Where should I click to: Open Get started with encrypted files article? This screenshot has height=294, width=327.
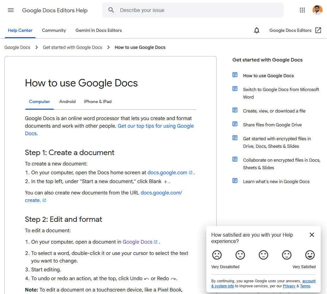click(x=277, y=142)
